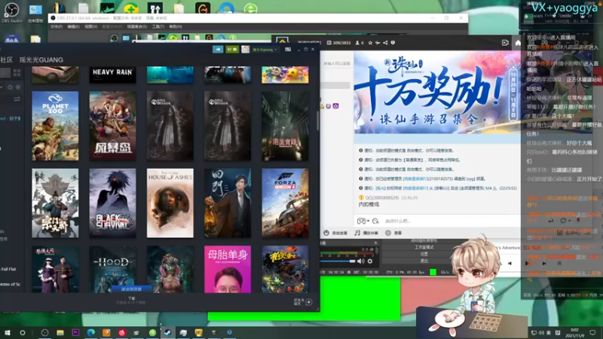Adjust OBS mixer volume slider

tap(338, 261)
